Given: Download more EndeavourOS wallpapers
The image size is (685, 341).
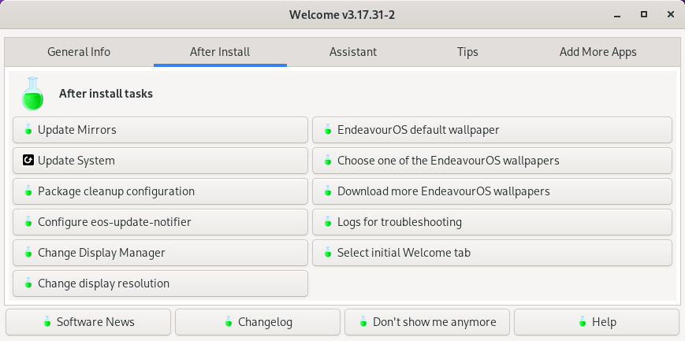Looking at the screenshot, I should (492, 191).
